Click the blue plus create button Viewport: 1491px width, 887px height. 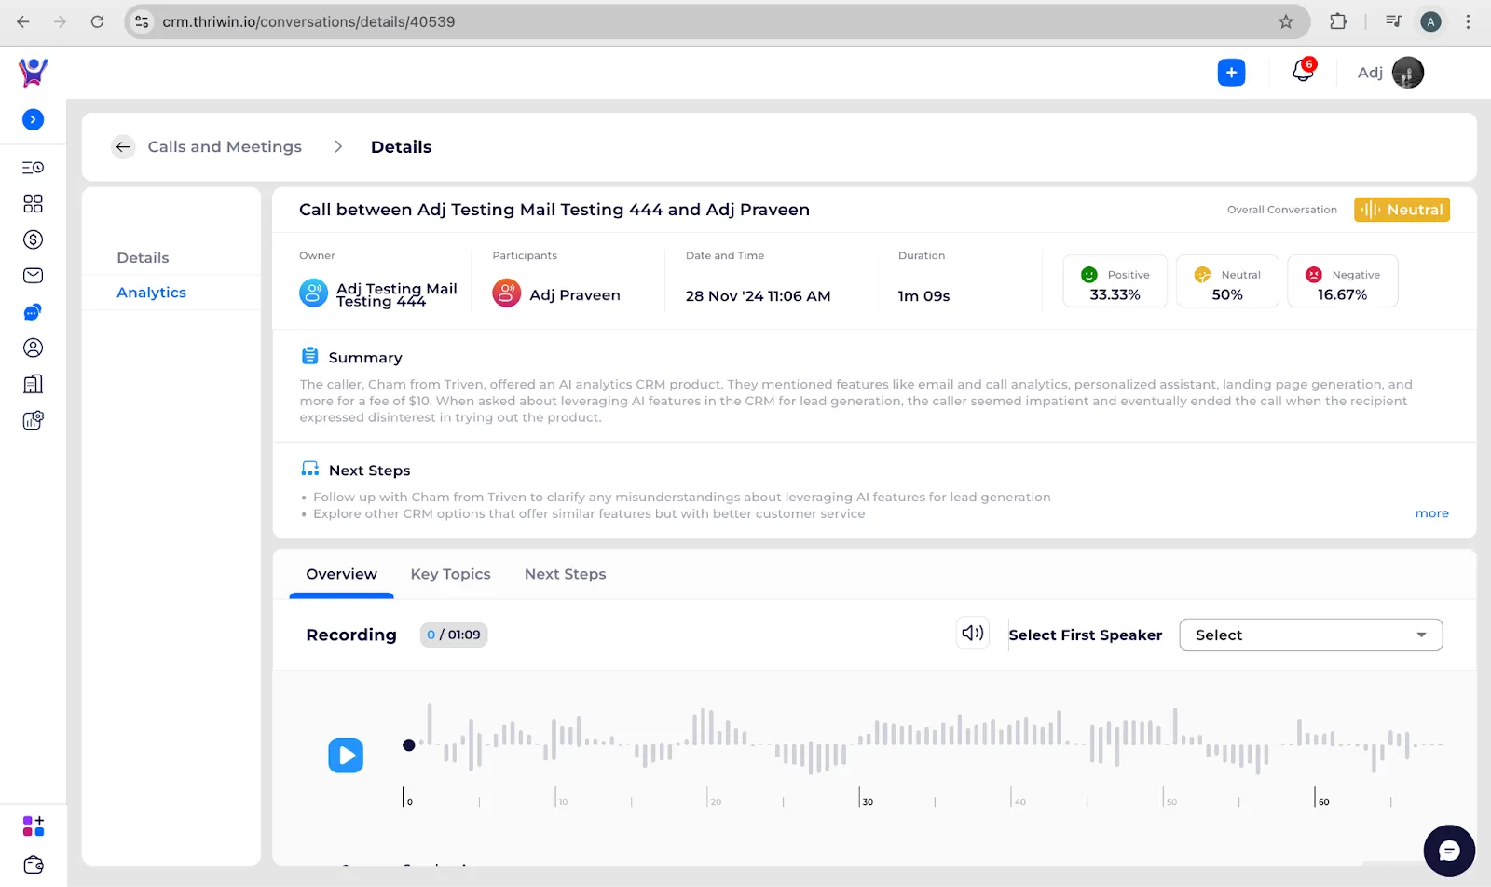pos(1231,73)
